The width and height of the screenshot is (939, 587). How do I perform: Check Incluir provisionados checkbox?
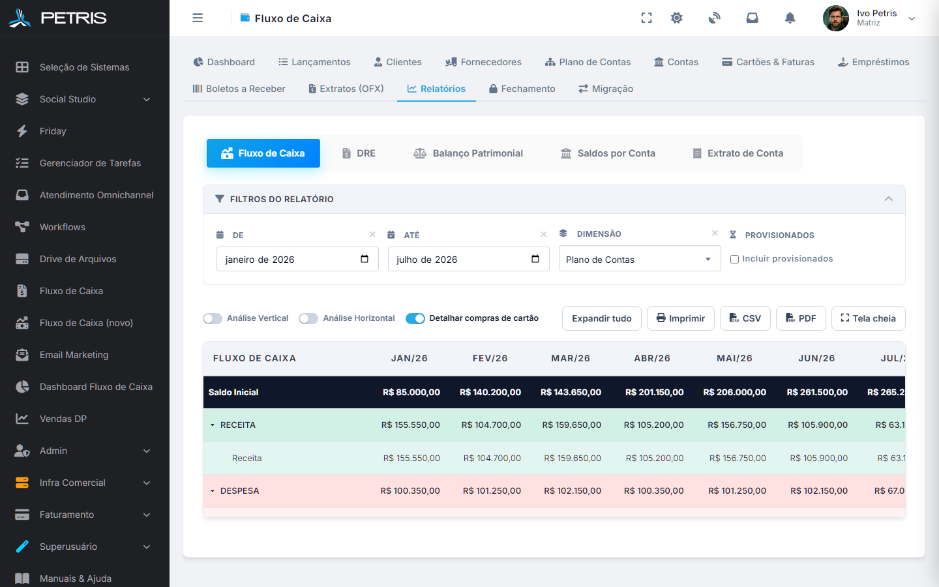coord(734,259)
